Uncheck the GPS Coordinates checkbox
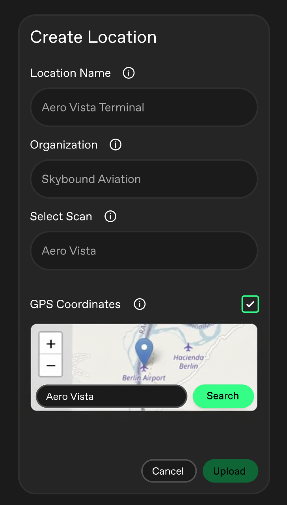Screen dimensions: 287x505 pyautogui.click(x=250, y=304)
